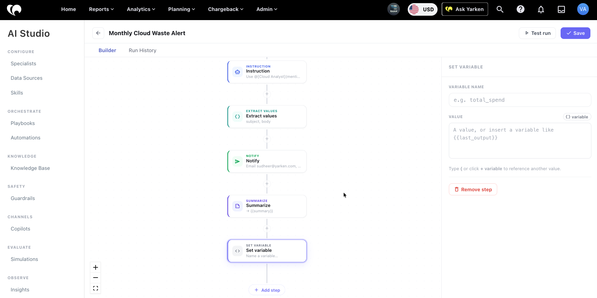This screenshot has width=597, height=298.
Task: Open Knowledge Base in the sidebar
Action: [30, 168]
